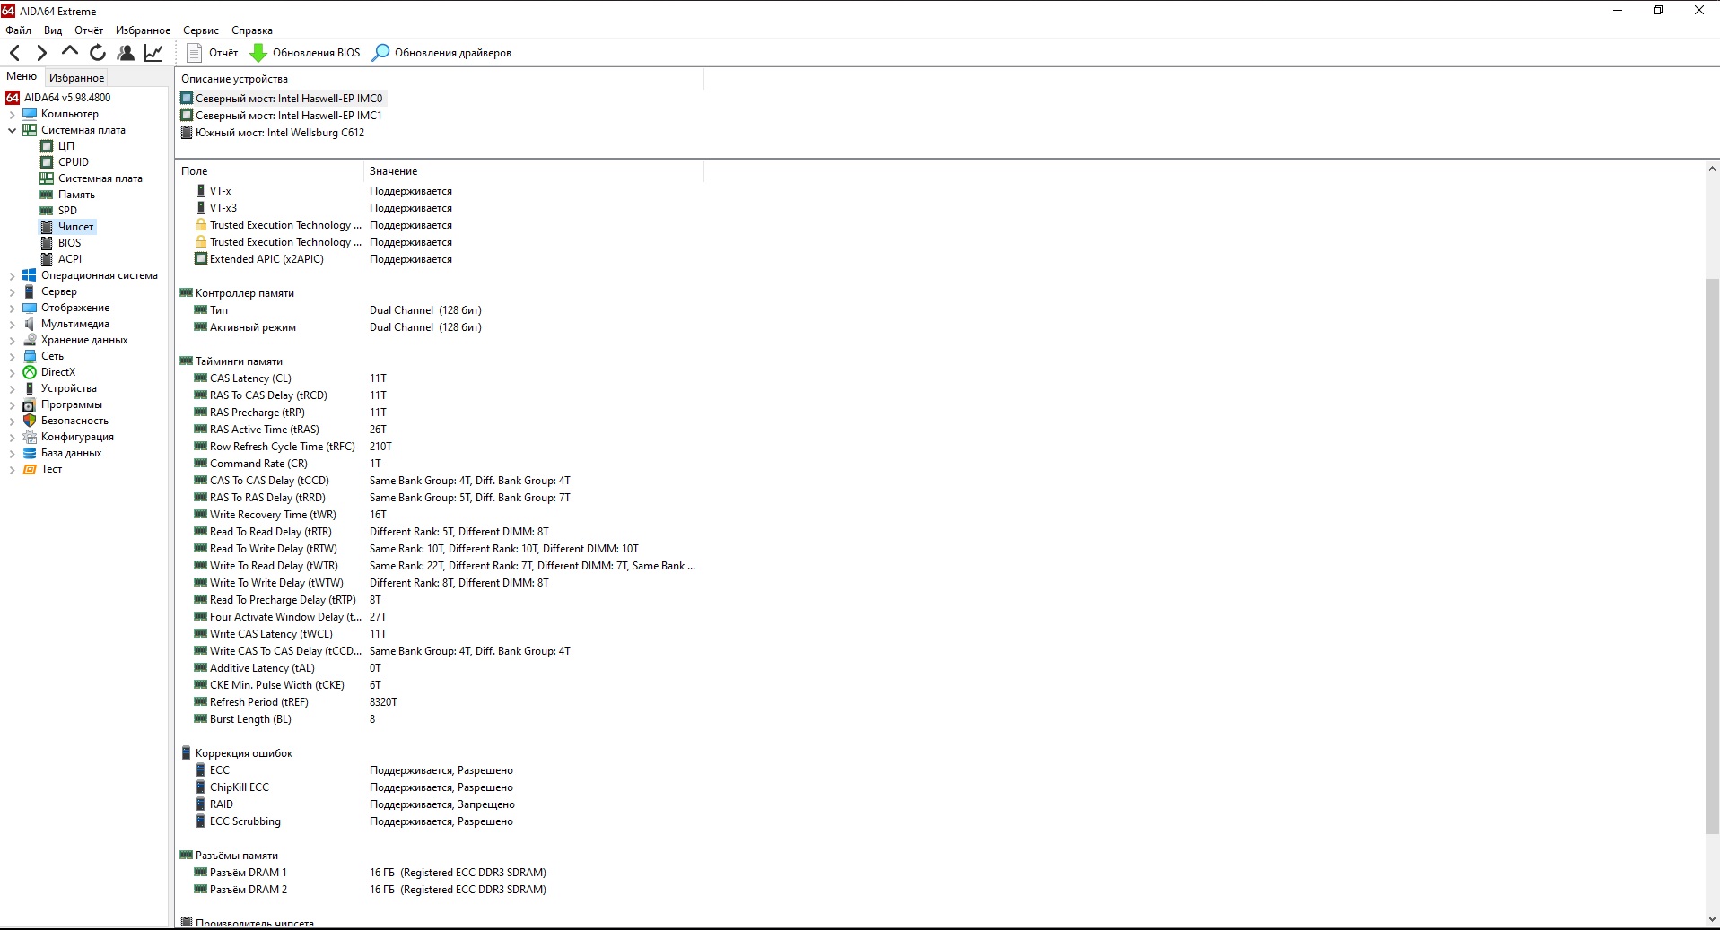Screen dimensions: 1720x930
Task: Select the CAS Latency (CL) row
Action: 440,378
